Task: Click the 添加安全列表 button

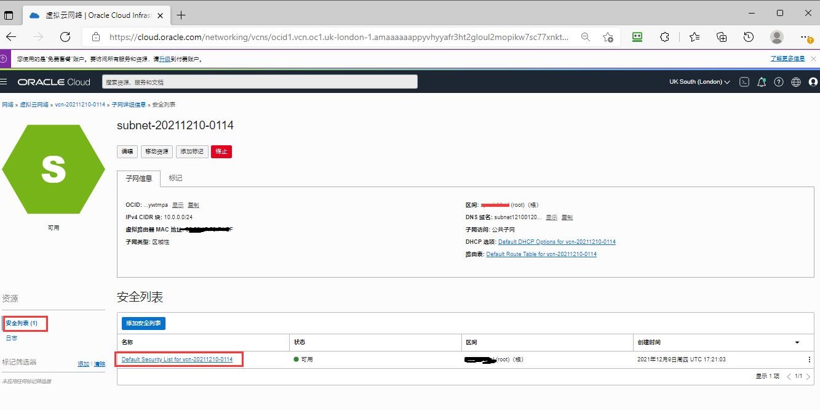Action: pyautogui.click(x=143, y=323)
